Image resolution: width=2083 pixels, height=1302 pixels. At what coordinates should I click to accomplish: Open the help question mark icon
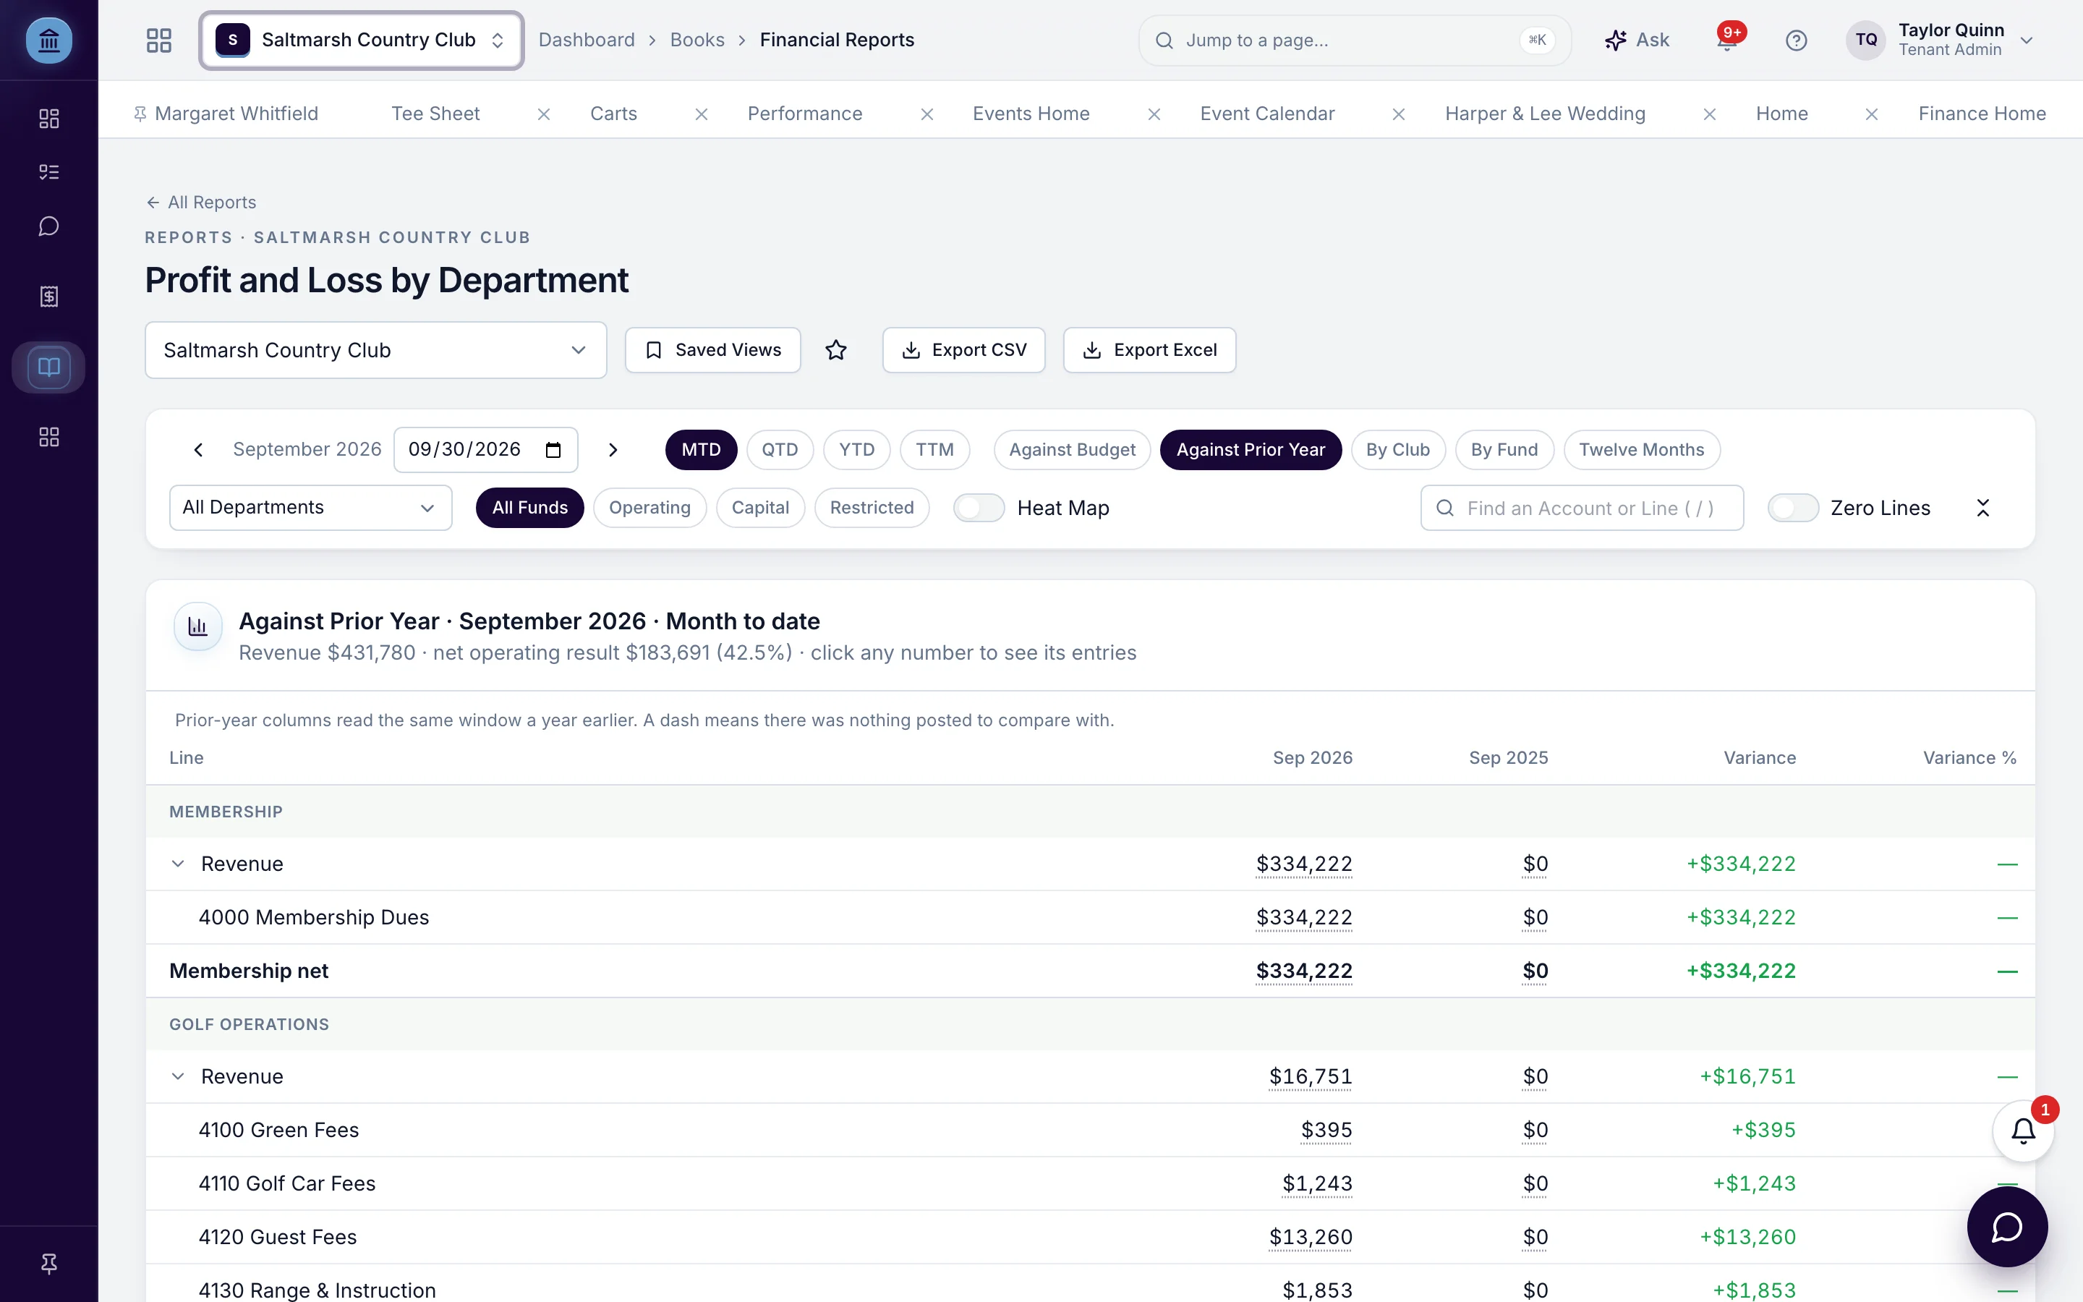[1797, 40]
